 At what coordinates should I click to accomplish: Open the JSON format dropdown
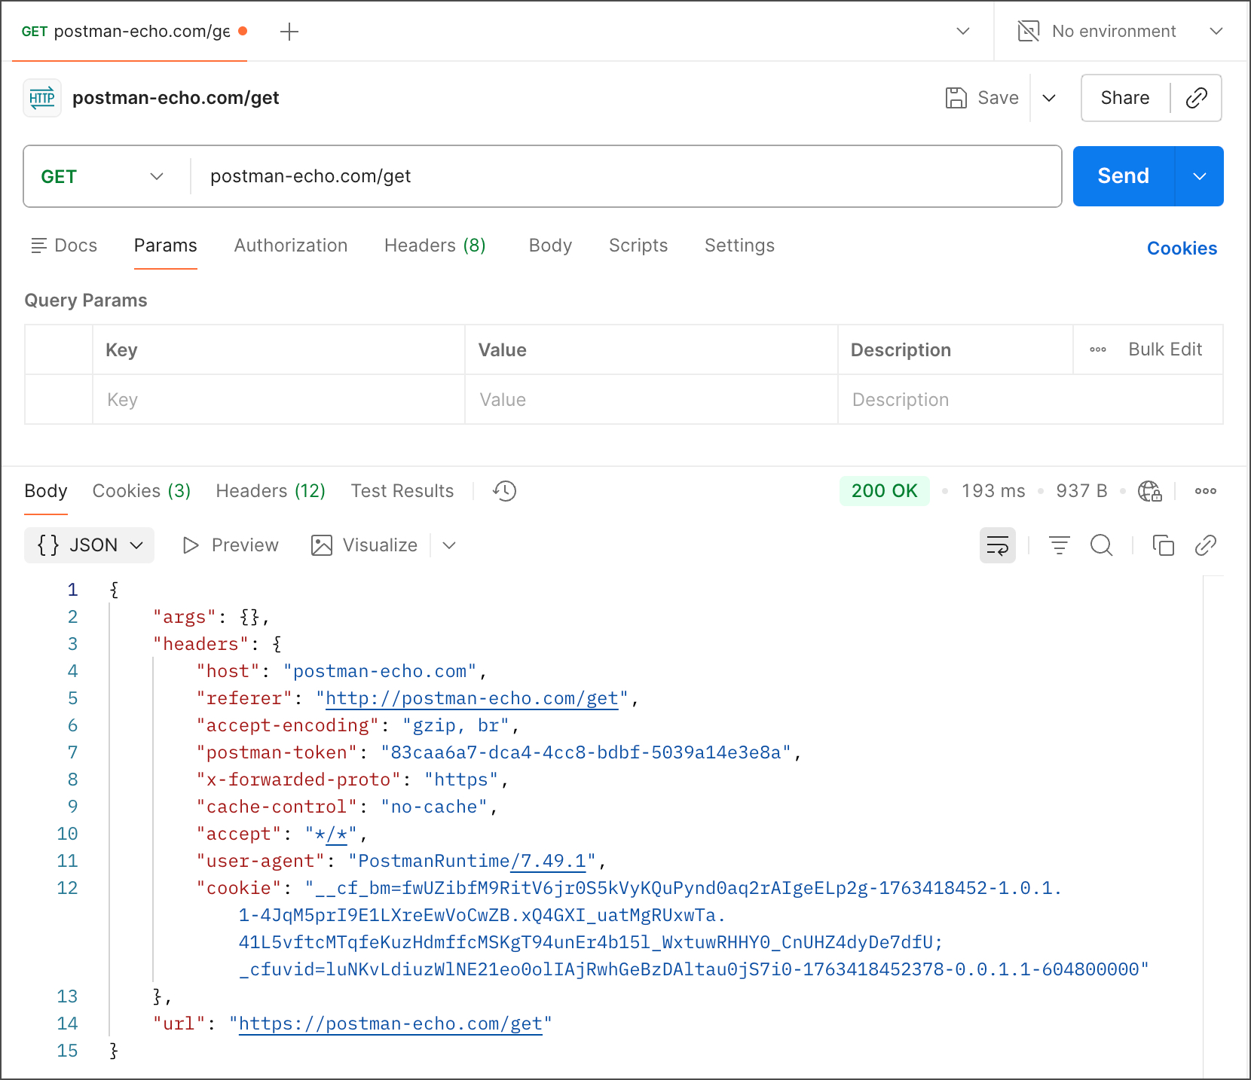(90, 545)
